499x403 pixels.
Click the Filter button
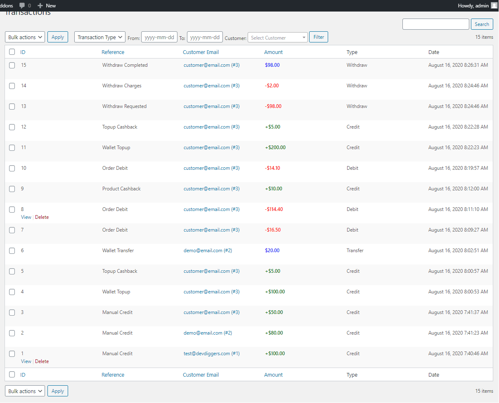tap(318, 37)
